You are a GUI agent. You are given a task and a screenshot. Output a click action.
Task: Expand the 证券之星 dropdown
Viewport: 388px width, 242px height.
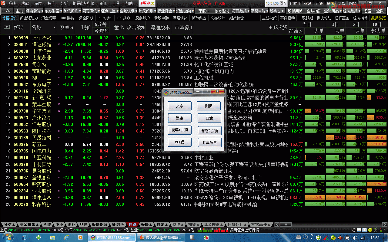(x=110, y=11)
